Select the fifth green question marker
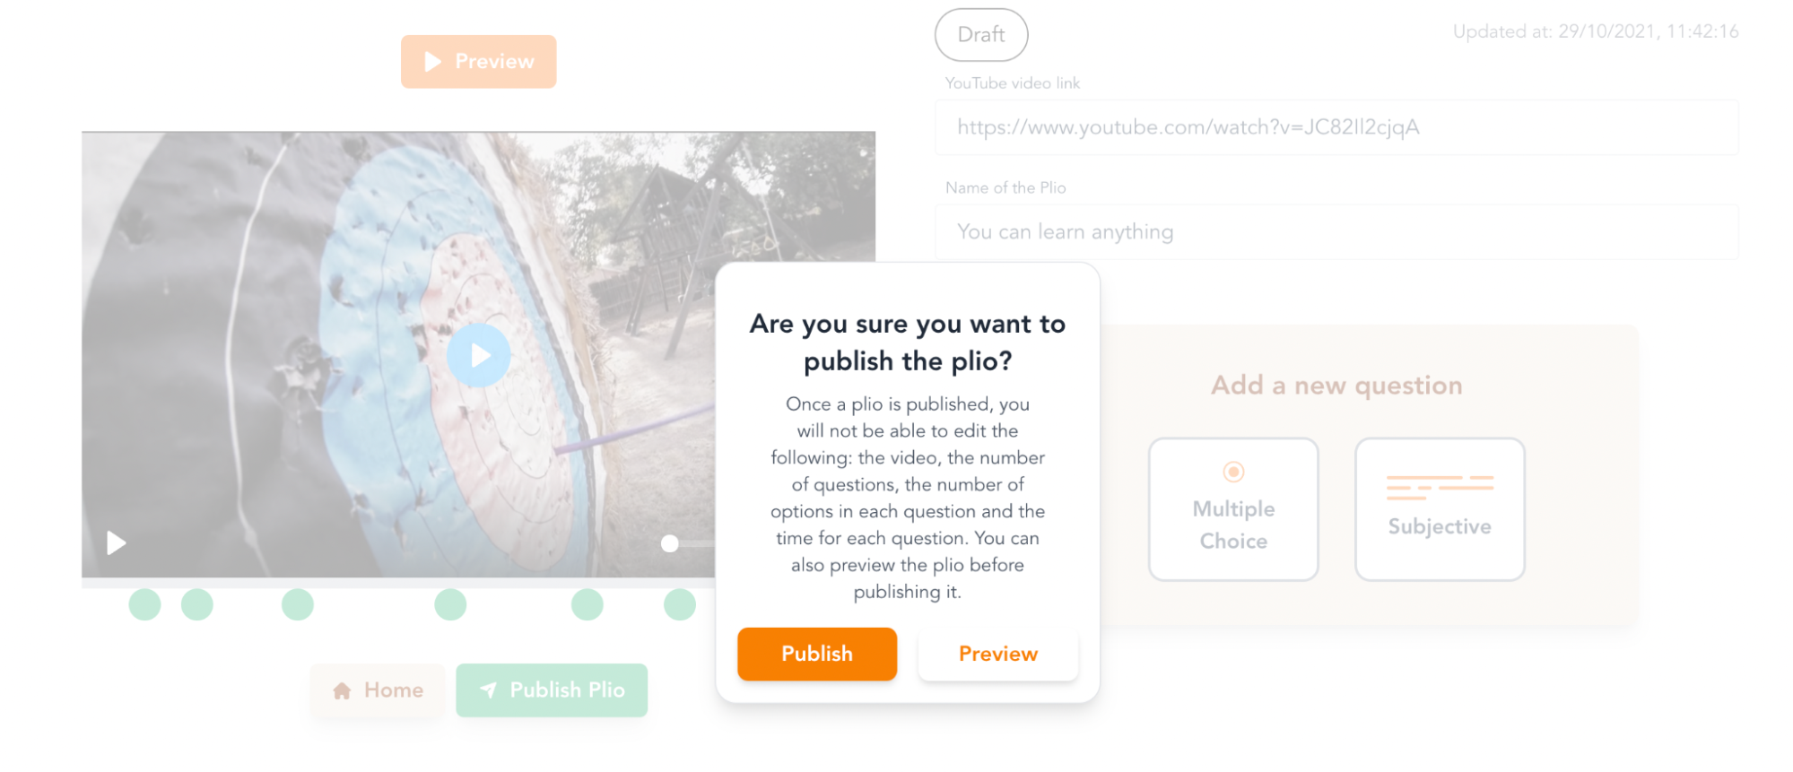The width and height of the screenshot is (1793, 772). click(x=588, y=604)
